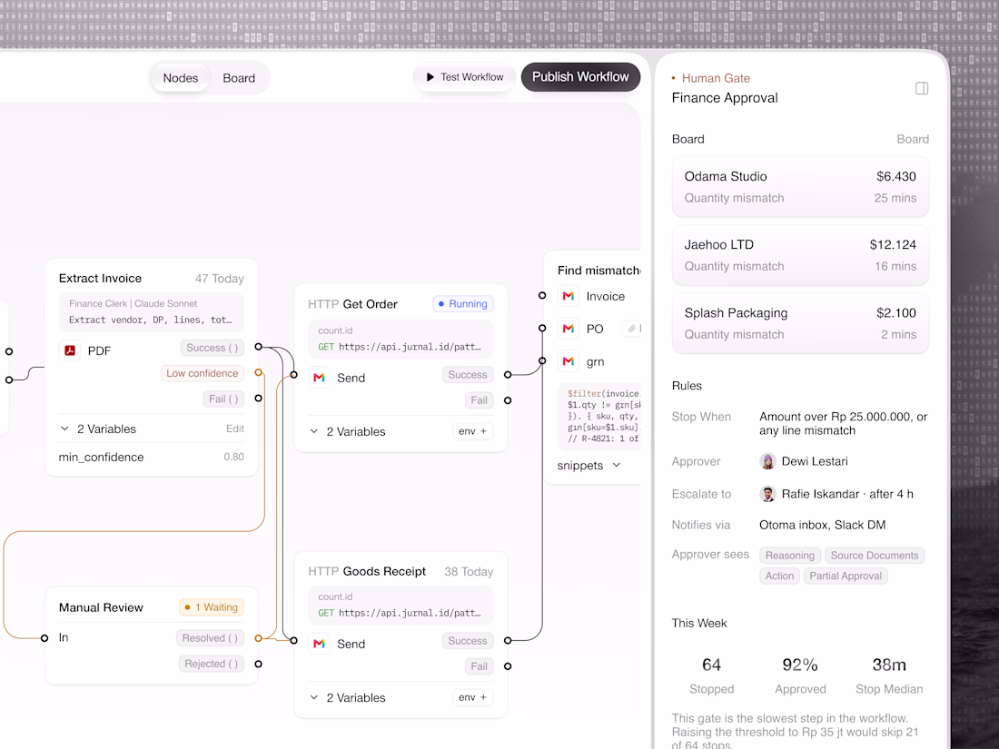Select the mail icon next to PO
Image resolution: width=999 pixels, height=749 pixels.
pos(569,329)
